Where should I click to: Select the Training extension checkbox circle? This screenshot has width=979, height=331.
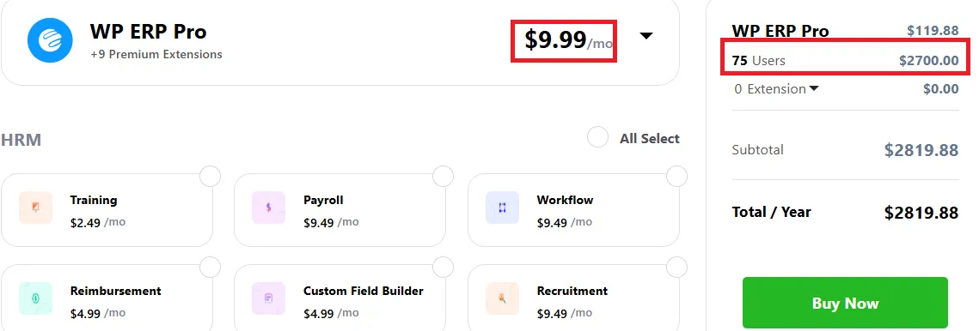(x=211, y=177)
